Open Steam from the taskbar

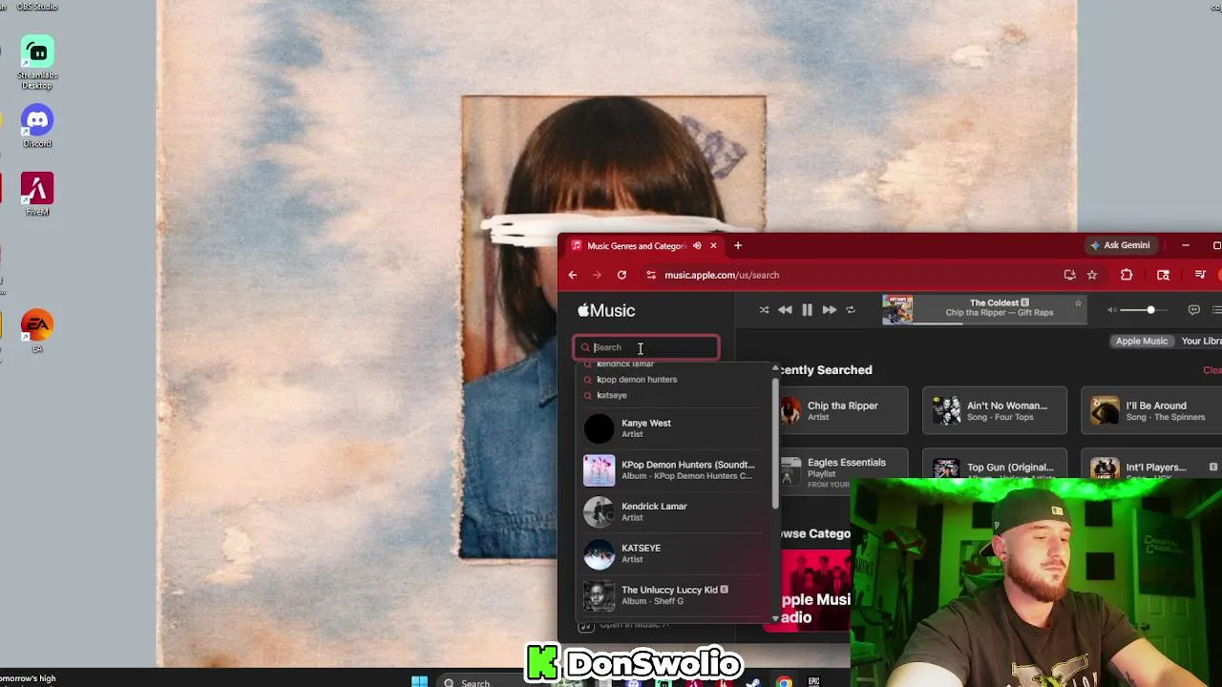coord(753,682)
